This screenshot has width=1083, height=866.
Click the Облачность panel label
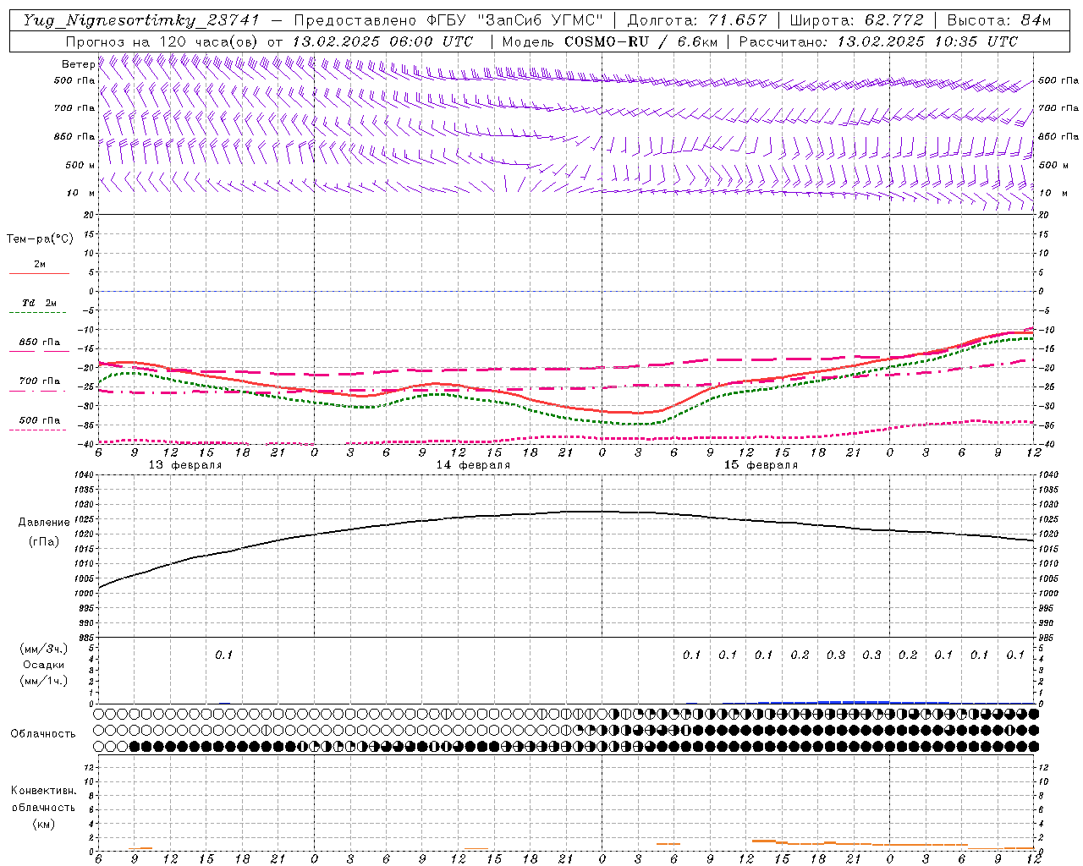pos(43,734)
